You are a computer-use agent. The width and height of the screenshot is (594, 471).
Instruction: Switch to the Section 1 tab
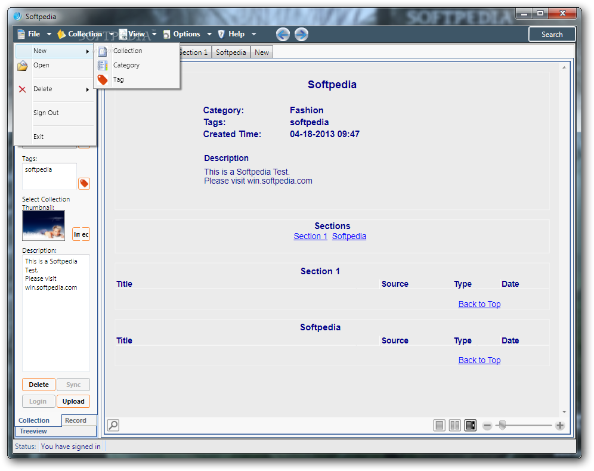(194, 52)
